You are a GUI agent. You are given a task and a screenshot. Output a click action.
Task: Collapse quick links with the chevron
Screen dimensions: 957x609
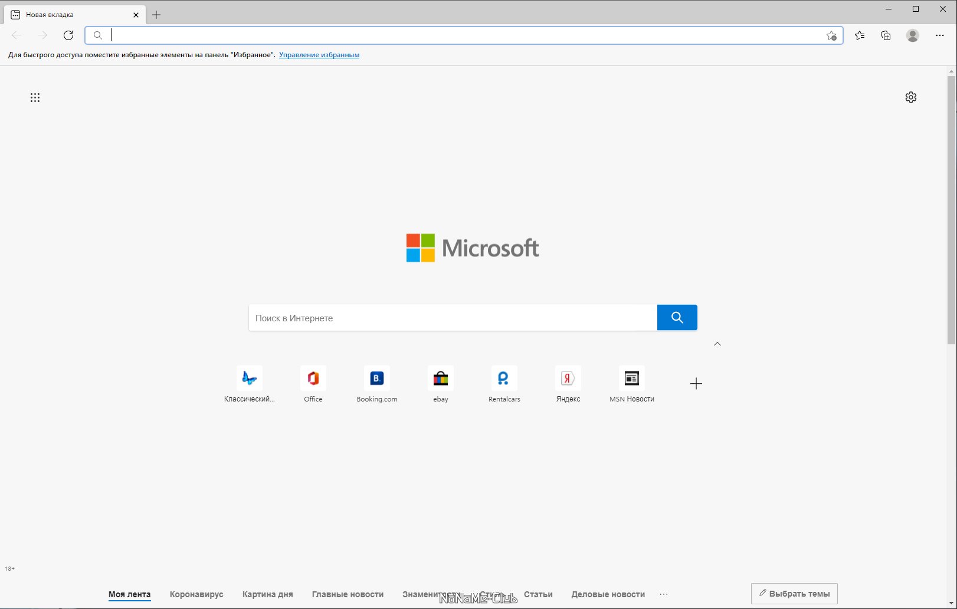click(x=717, y=344)
